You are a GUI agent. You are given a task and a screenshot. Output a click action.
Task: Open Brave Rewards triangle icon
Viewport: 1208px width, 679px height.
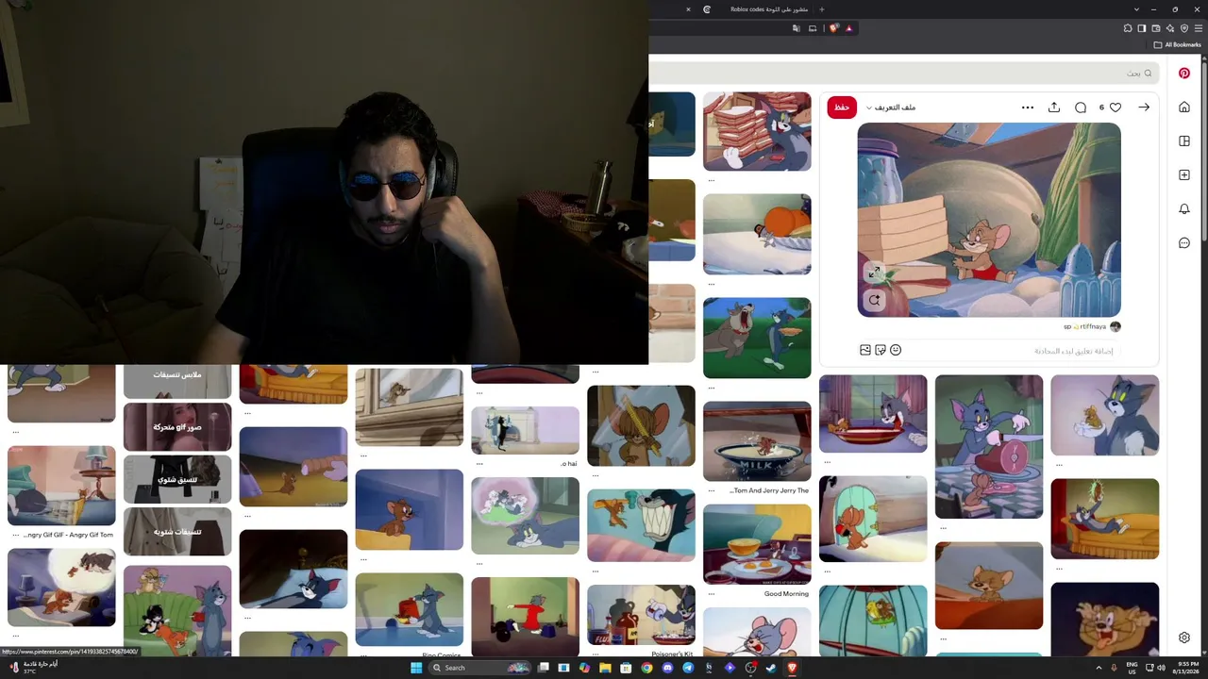849,28
